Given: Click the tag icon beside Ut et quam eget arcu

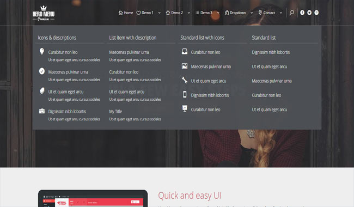Looking at the screenshot, I should pos(42,91).
